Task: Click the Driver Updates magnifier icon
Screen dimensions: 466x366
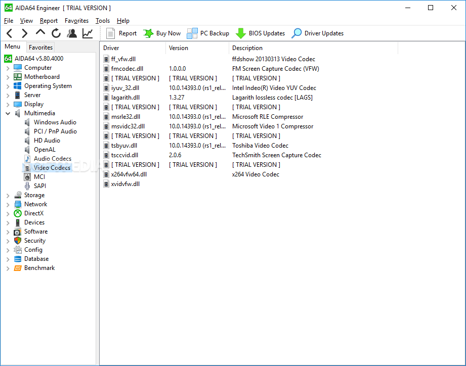Action: point(296,33)
